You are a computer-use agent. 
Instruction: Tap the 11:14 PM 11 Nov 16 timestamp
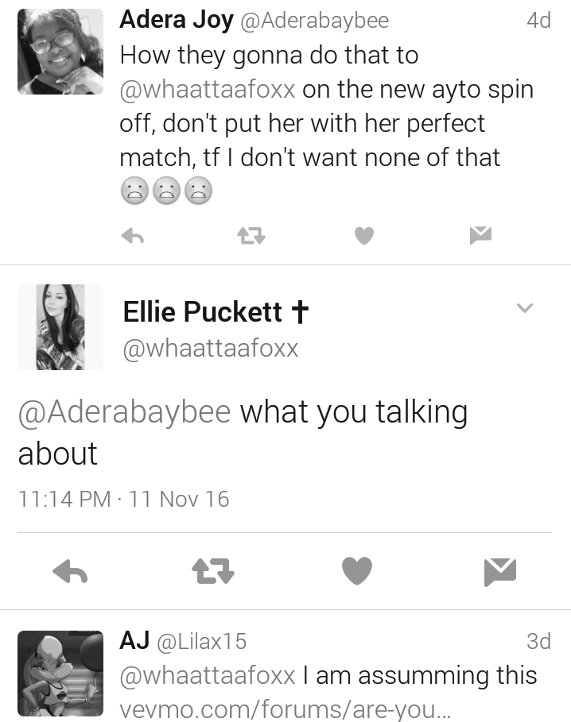click(123, 499)
